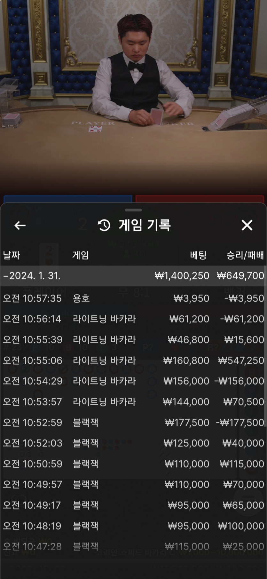View the 10:54:29 라이트닝 바카라 loss entry
267x579 pixels.
click(133, 381)
